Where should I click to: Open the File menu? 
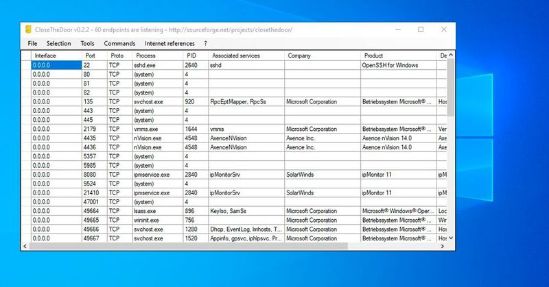(x=32, y=43)
